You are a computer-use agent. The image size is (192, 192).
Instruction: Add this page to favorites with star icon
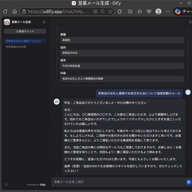click(110, 12)
